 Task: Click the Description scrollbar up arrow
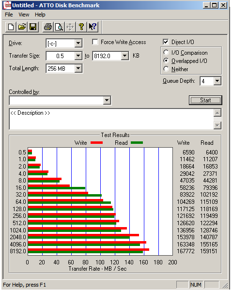point(217,113)
